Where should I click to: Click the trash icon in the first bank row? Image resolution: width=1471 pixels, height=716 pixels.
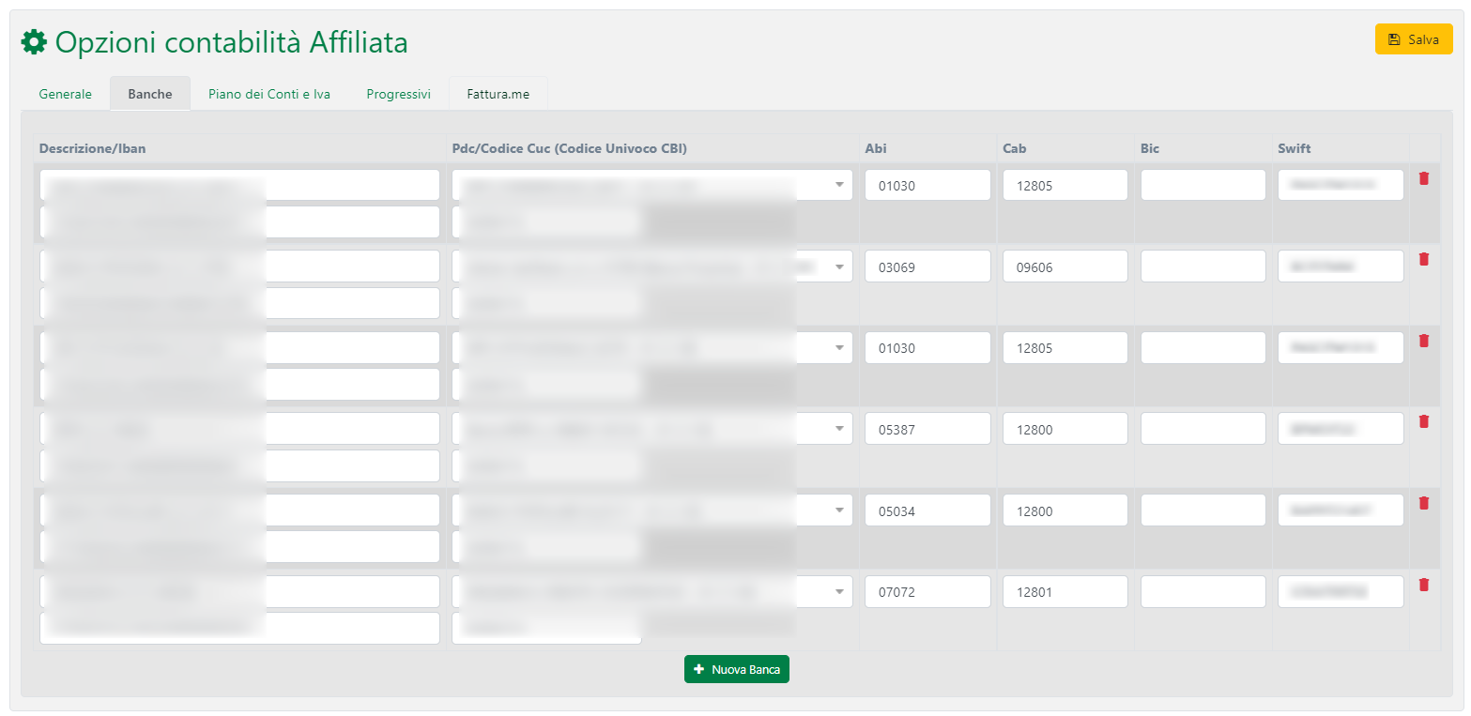coord(1423,178)
